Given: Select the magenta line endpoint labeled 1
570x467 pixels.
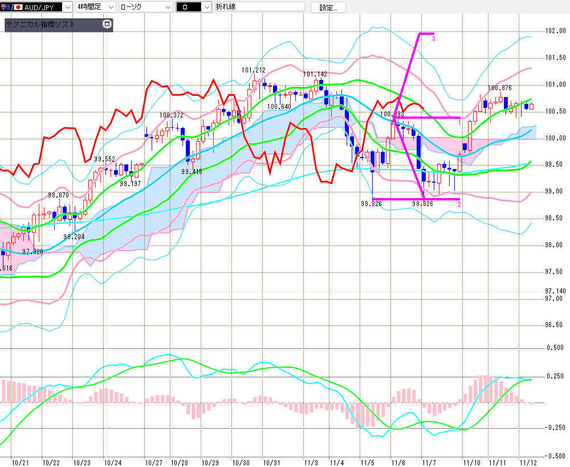Looking at the screenshot, I should tap(459, 122).
